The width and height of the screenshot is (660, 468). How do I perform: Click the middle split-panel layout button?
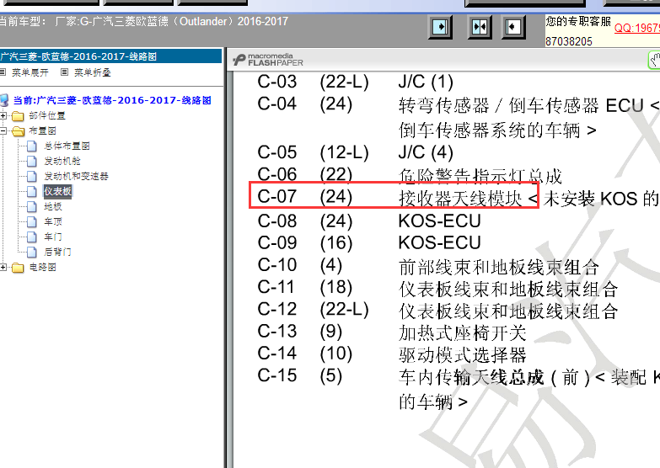480,27
